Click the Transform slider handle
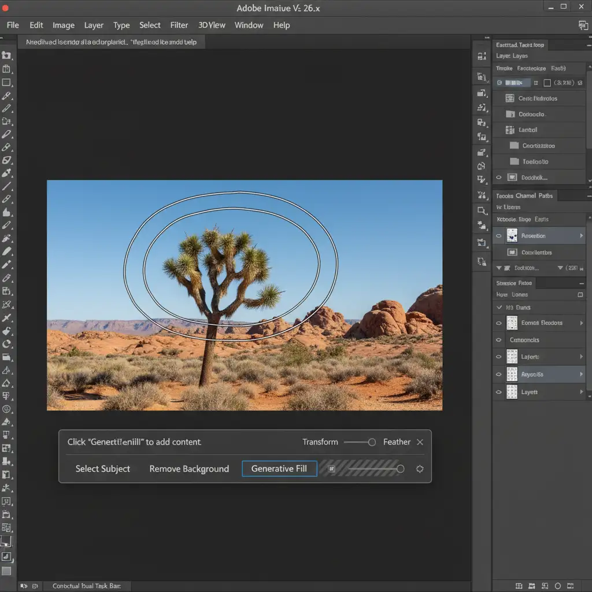 coord(372,442)
